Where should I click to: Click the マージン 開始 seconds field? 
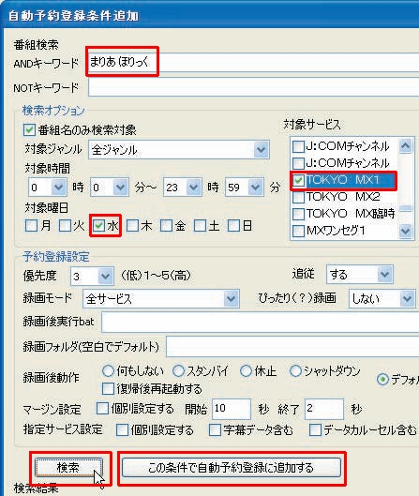click(232, 409)
